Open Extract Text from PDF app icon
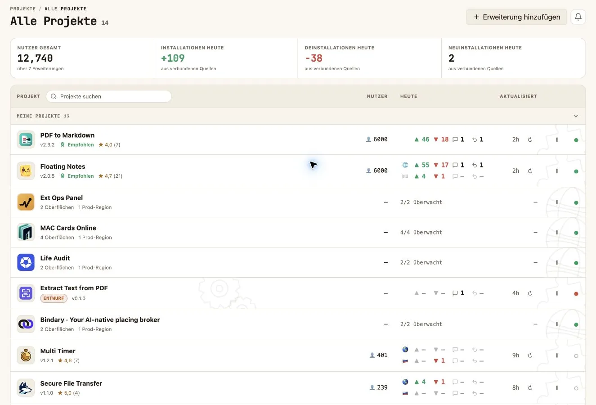This screenshot has width=596, height=405. click(26, 293)
